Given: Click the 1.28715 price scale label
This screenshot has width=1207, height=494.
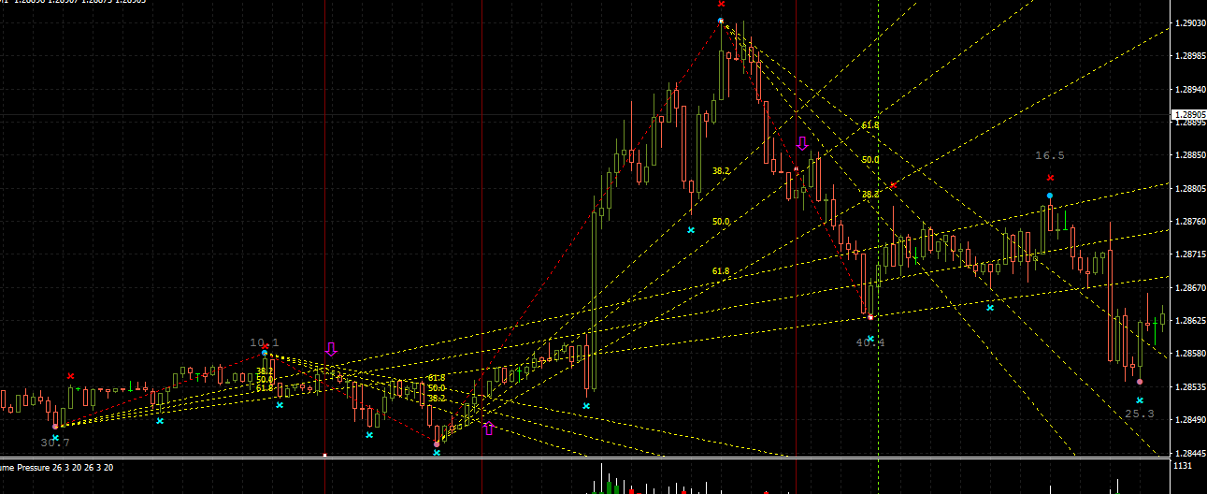Looking at the screenshot, I should point(1188,254).
